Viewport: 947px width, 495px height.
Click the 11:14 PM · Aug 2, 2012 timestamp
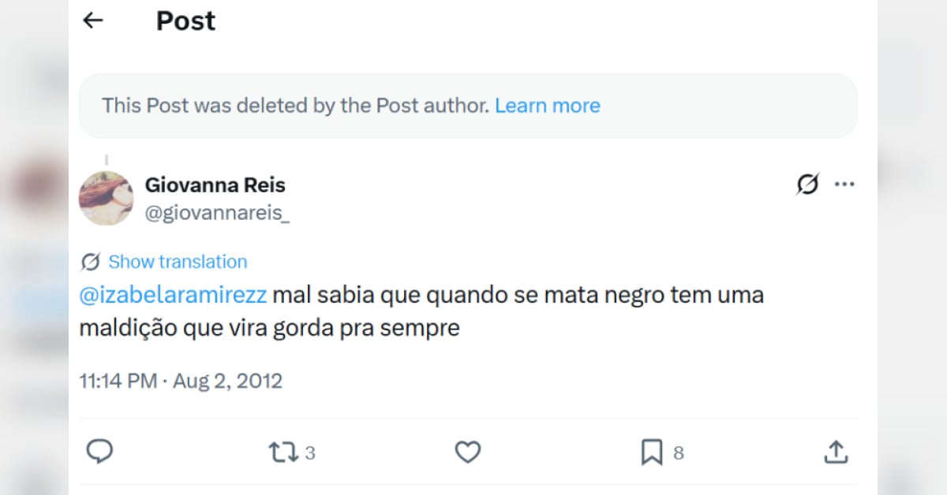(181, 381)
